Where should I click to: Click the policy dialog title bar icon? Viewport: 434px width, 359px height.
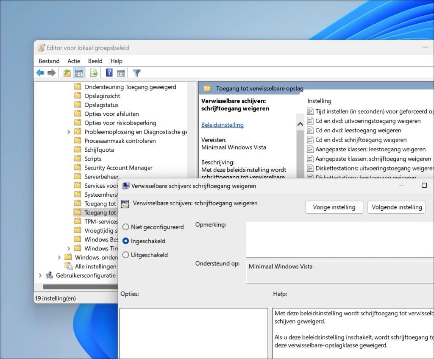[x=126, y=186]
